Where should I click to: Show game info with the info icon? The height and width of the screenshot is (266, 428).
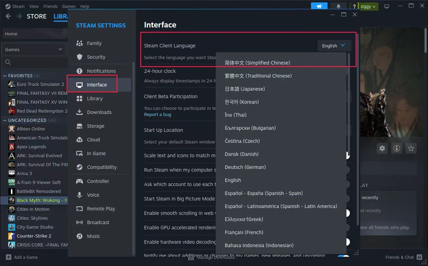(x=397, y=148)
